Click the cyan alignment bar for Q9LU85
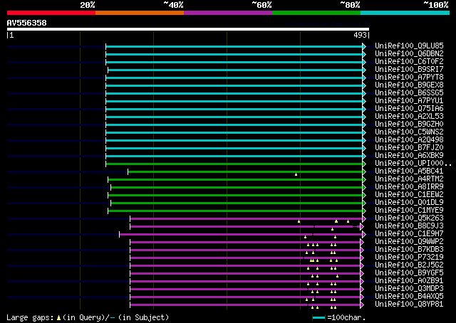The height and width of the screenshot is (323, 456). [x=234, y=46]
